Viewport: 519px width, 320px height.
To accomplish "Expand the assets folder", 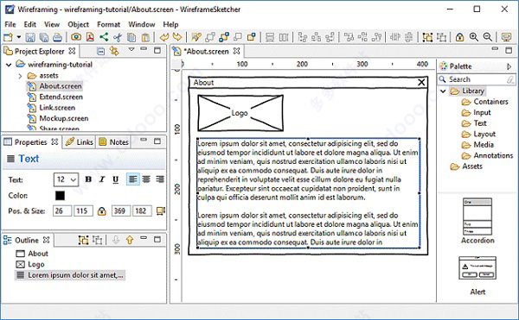I will click(x=20, y=76).
